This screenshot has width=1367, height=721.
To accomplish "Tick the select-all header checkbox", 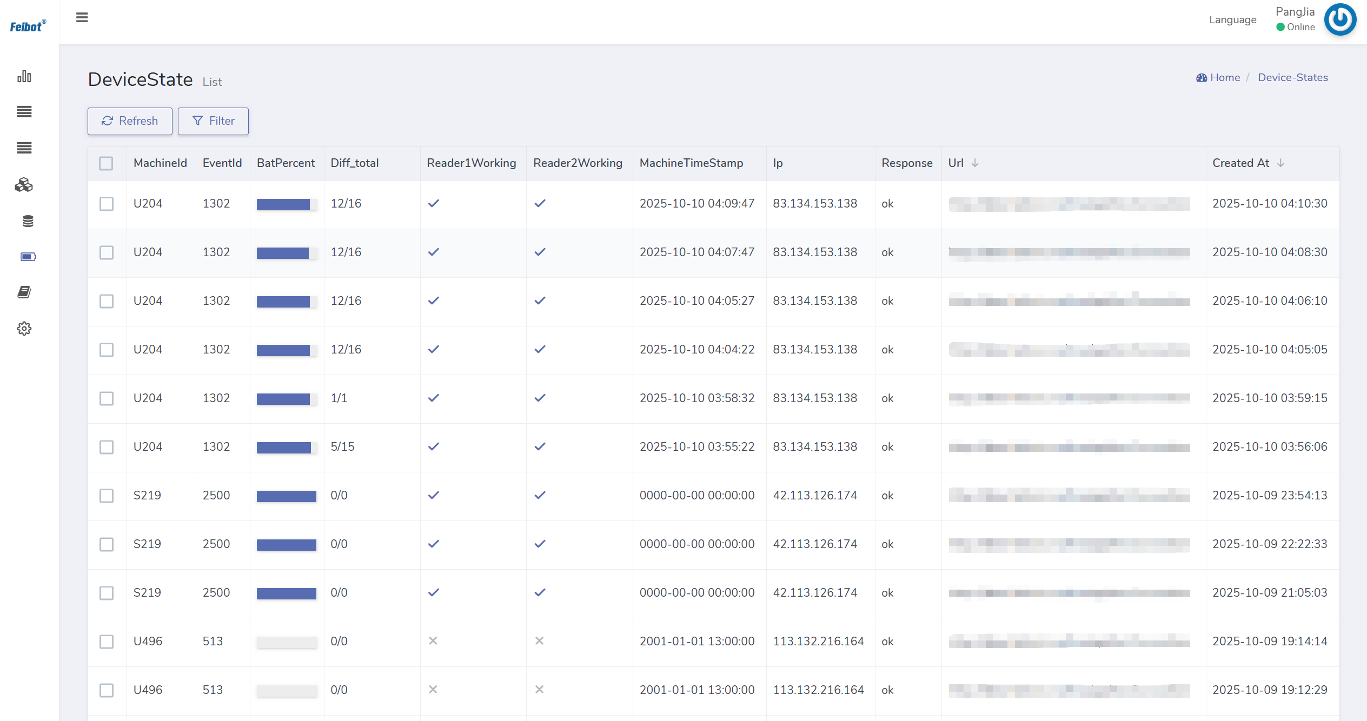I will point(106,163).
